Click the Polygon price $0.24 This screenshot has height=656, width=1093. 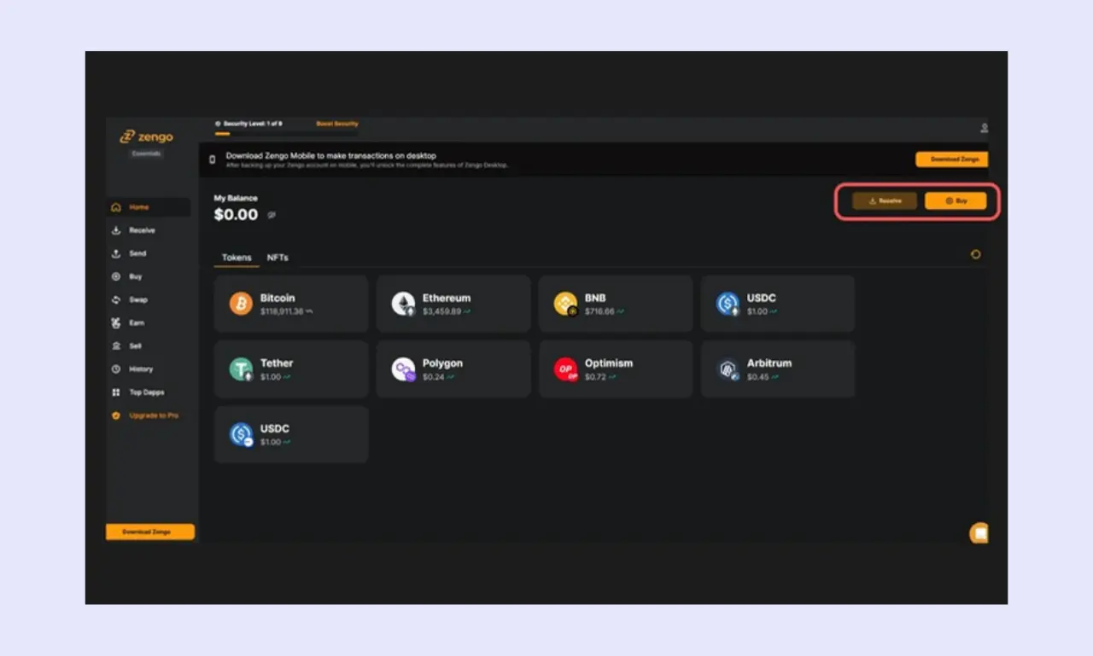pyautogui.click(x=434, y=377)
